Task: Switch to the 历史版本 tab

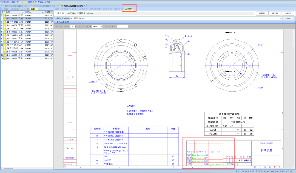Action: 66,9
